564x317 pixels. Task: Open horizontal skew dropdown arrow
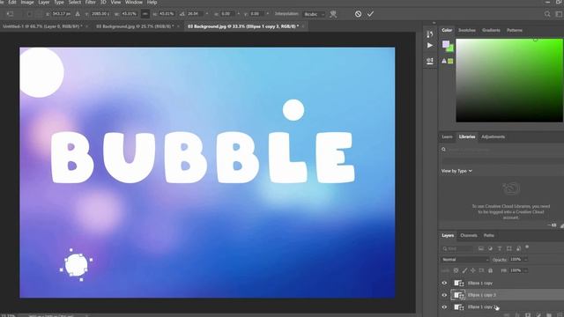(x=238, y=14)
